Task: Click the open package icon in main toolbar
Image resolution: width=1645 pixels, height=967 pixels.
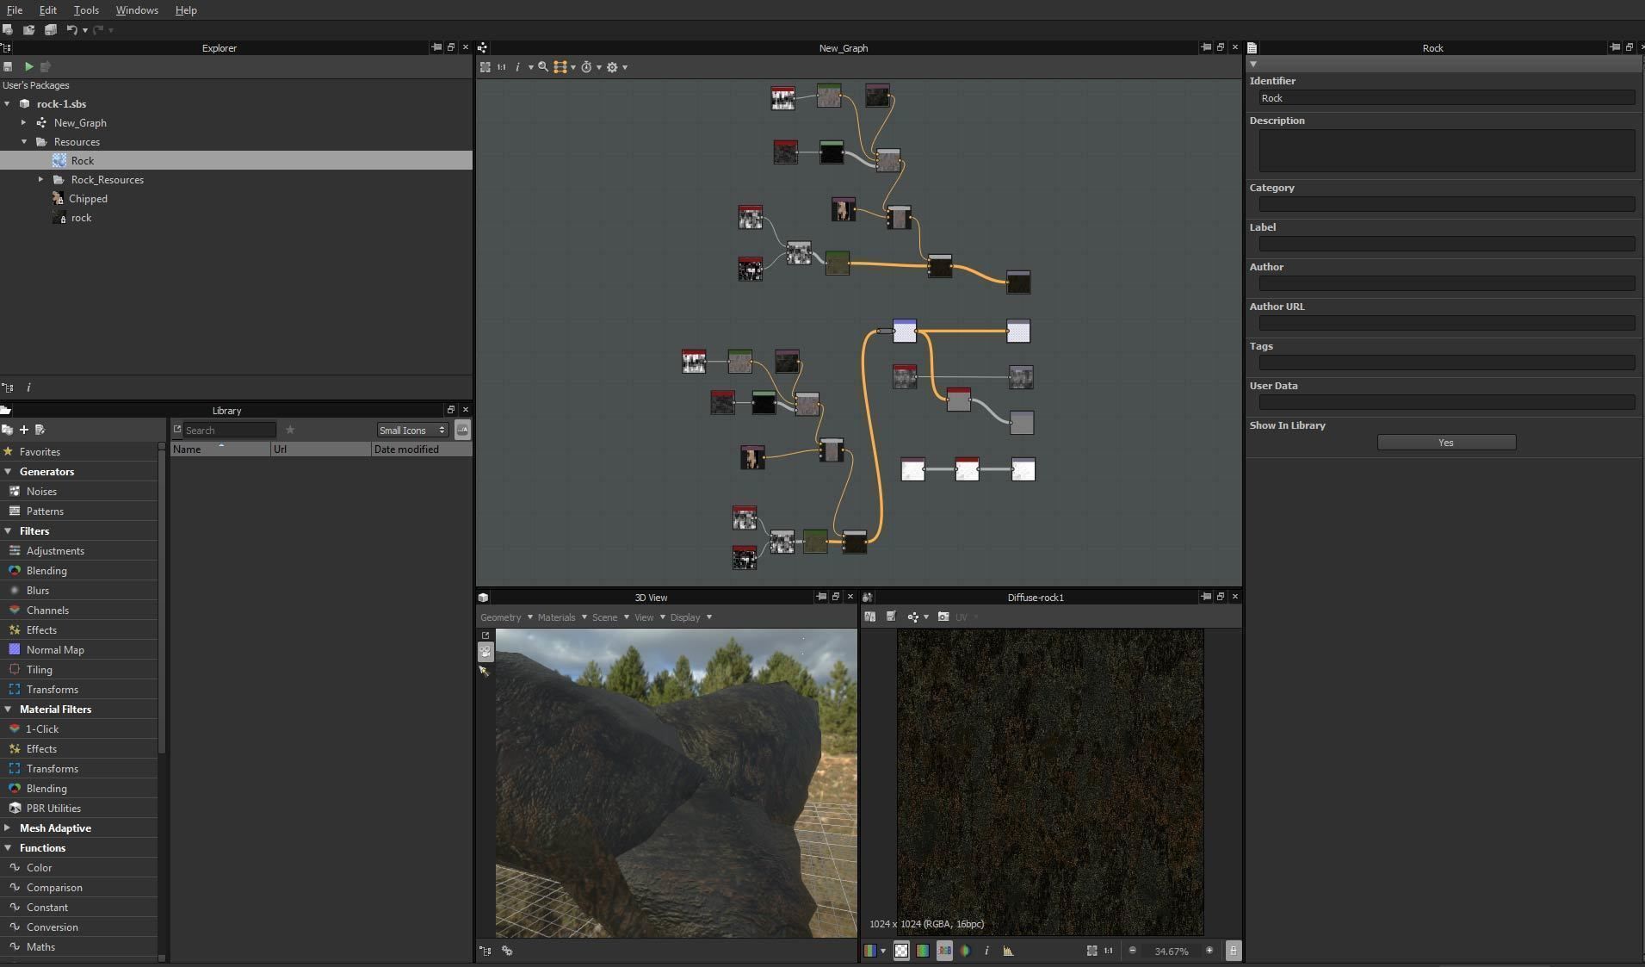Action: point(29,30)
